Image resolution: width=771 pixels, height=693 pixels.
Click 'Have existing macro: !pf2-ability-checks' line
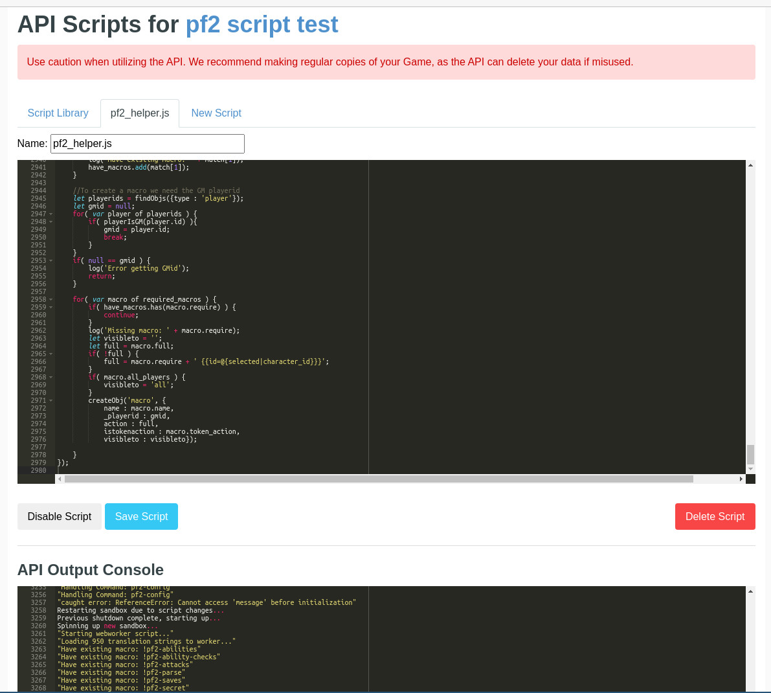pyautogui.click(x=139, y=657)
